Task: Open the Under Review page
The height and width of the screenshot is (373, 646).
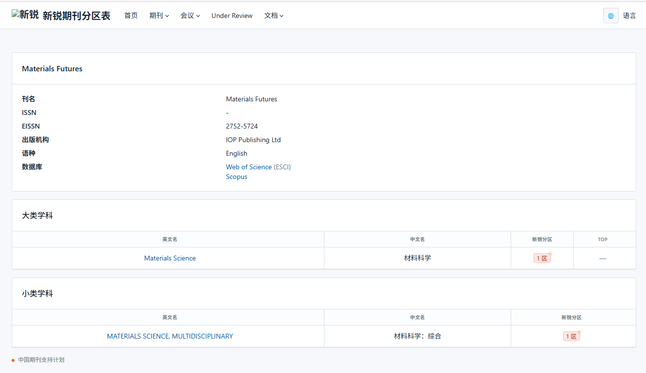Action: [232, 16]
